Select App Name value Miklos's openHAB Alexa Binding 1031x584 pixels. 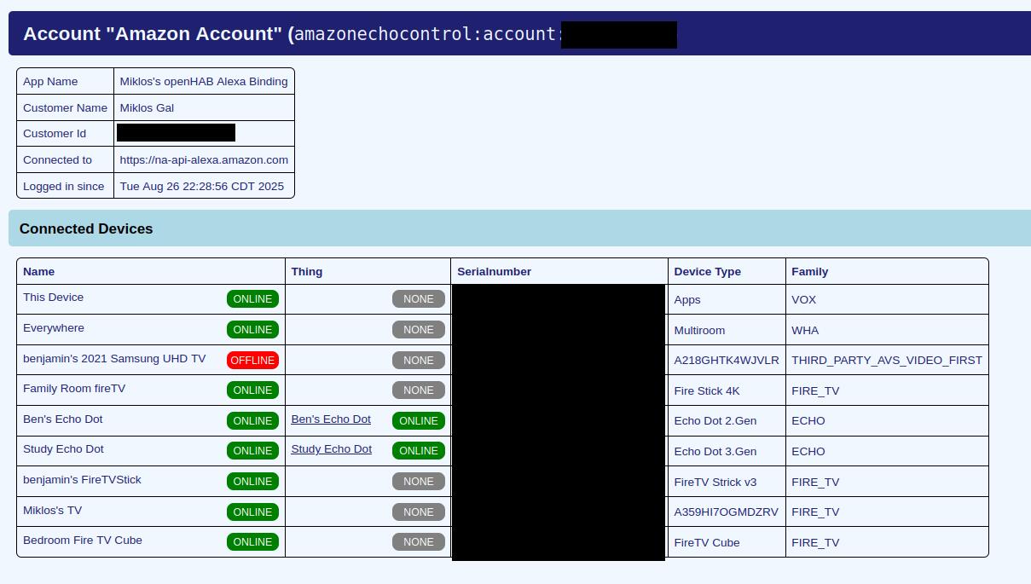(x=204, y=81)
